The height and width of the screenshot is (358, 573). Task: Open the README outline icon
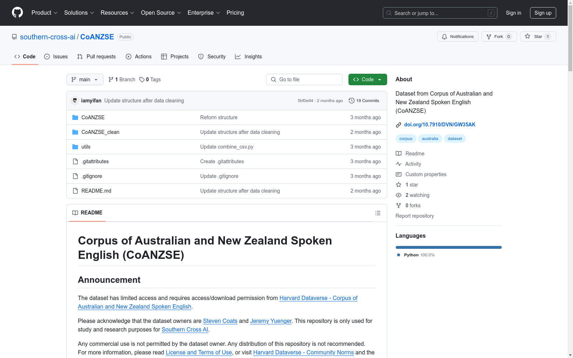(x=377, y=213)
